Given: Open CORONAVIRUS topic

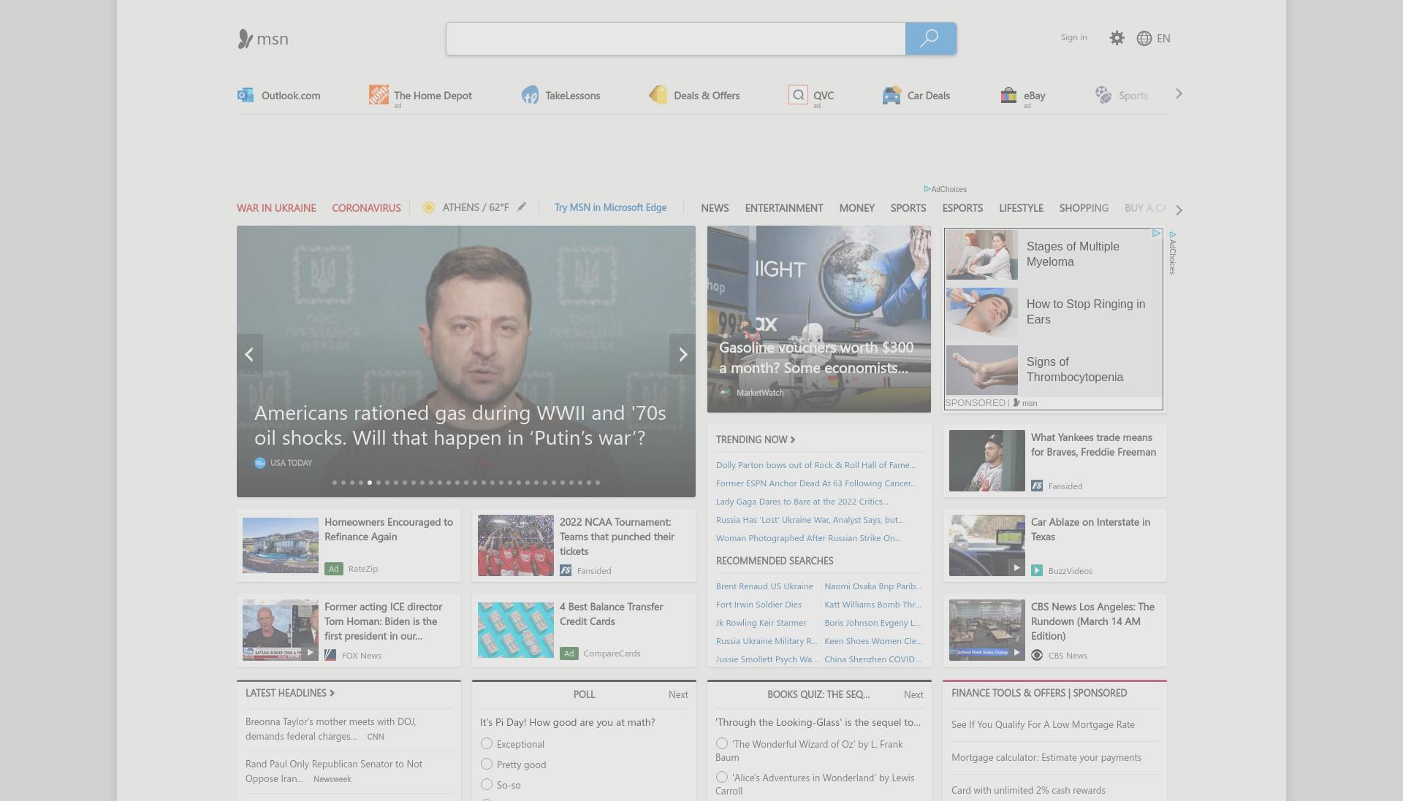Looking at the screenshot, I should tap(366, 208).
